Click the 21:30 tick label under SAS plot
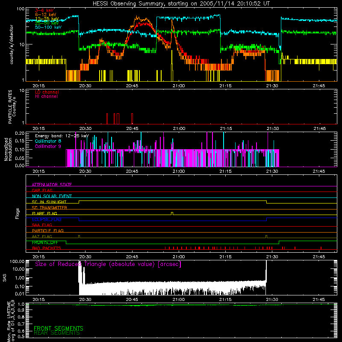Screen dimensions: 342x342 click(x=272, y=300)
